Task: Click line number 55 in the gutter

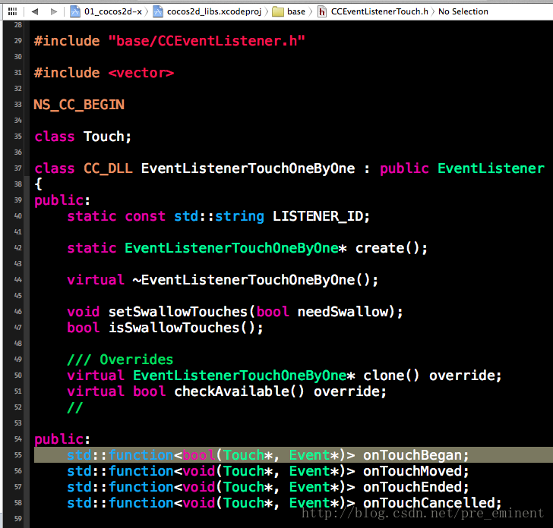Action: point(18,455)
